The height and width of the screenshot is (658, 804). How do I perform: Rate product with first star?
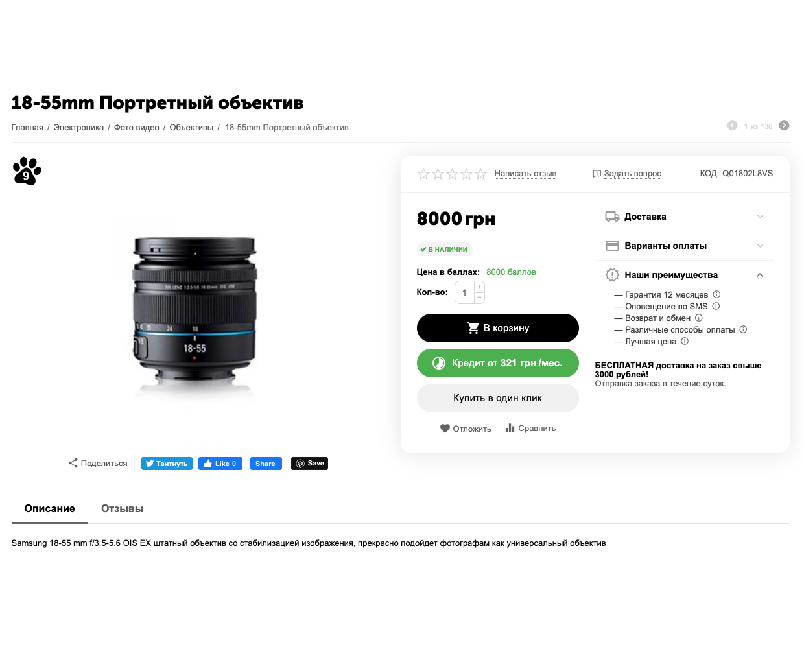423,174
